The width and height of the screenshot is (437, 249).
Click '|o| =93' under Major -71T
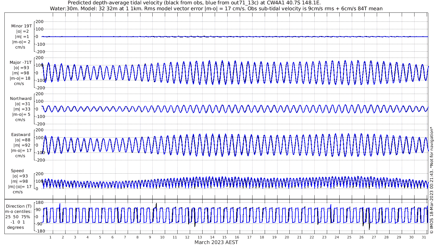pyautogui.click(x=21, y=68)
